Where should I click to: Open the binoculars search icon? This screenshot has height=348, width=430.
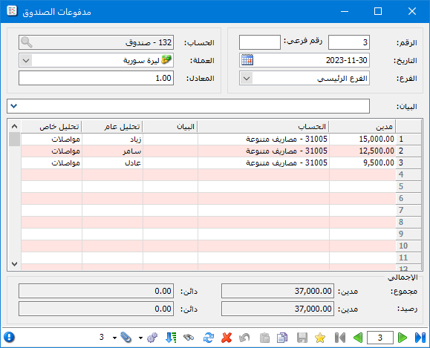(x=189, y=338)
